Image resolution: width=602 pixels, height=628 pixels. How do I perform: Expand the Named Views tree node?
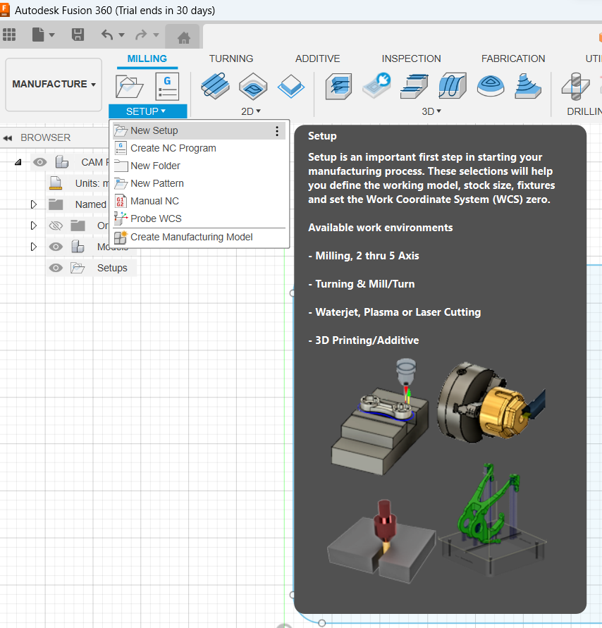click(34, 204)
